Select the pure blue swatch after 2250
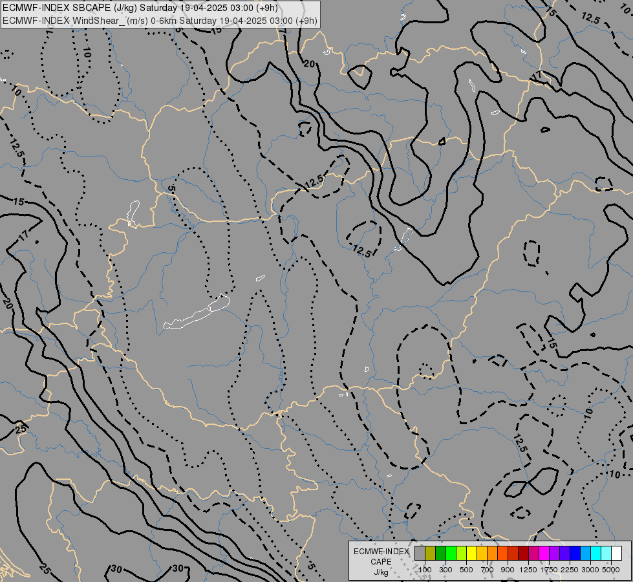 click(x=575, y=554)
